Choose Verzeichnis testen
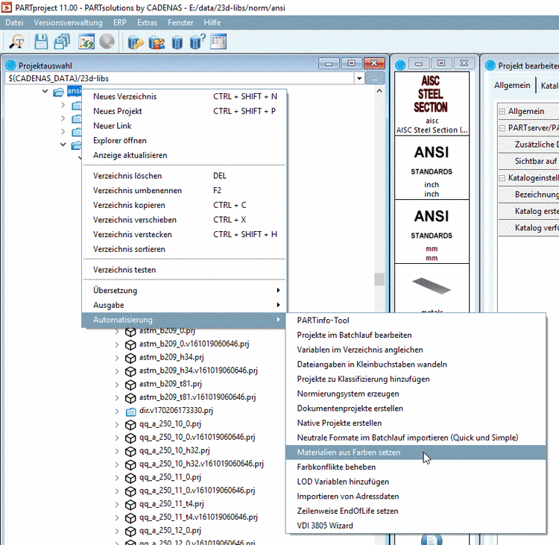 (184, 270)
